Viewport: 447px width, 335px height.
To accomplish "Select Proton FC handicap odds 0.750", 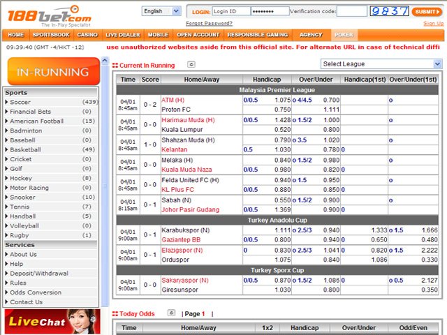I will click(x=282, y=110).
